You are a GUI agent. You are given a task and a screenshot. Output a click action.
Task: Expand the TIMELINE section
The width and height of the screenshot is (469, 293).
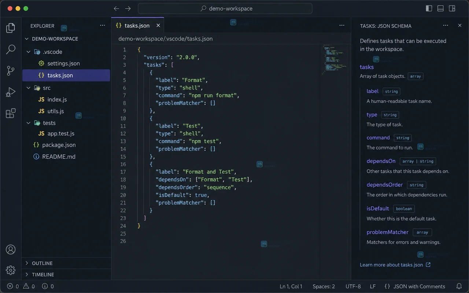point(66,275)
